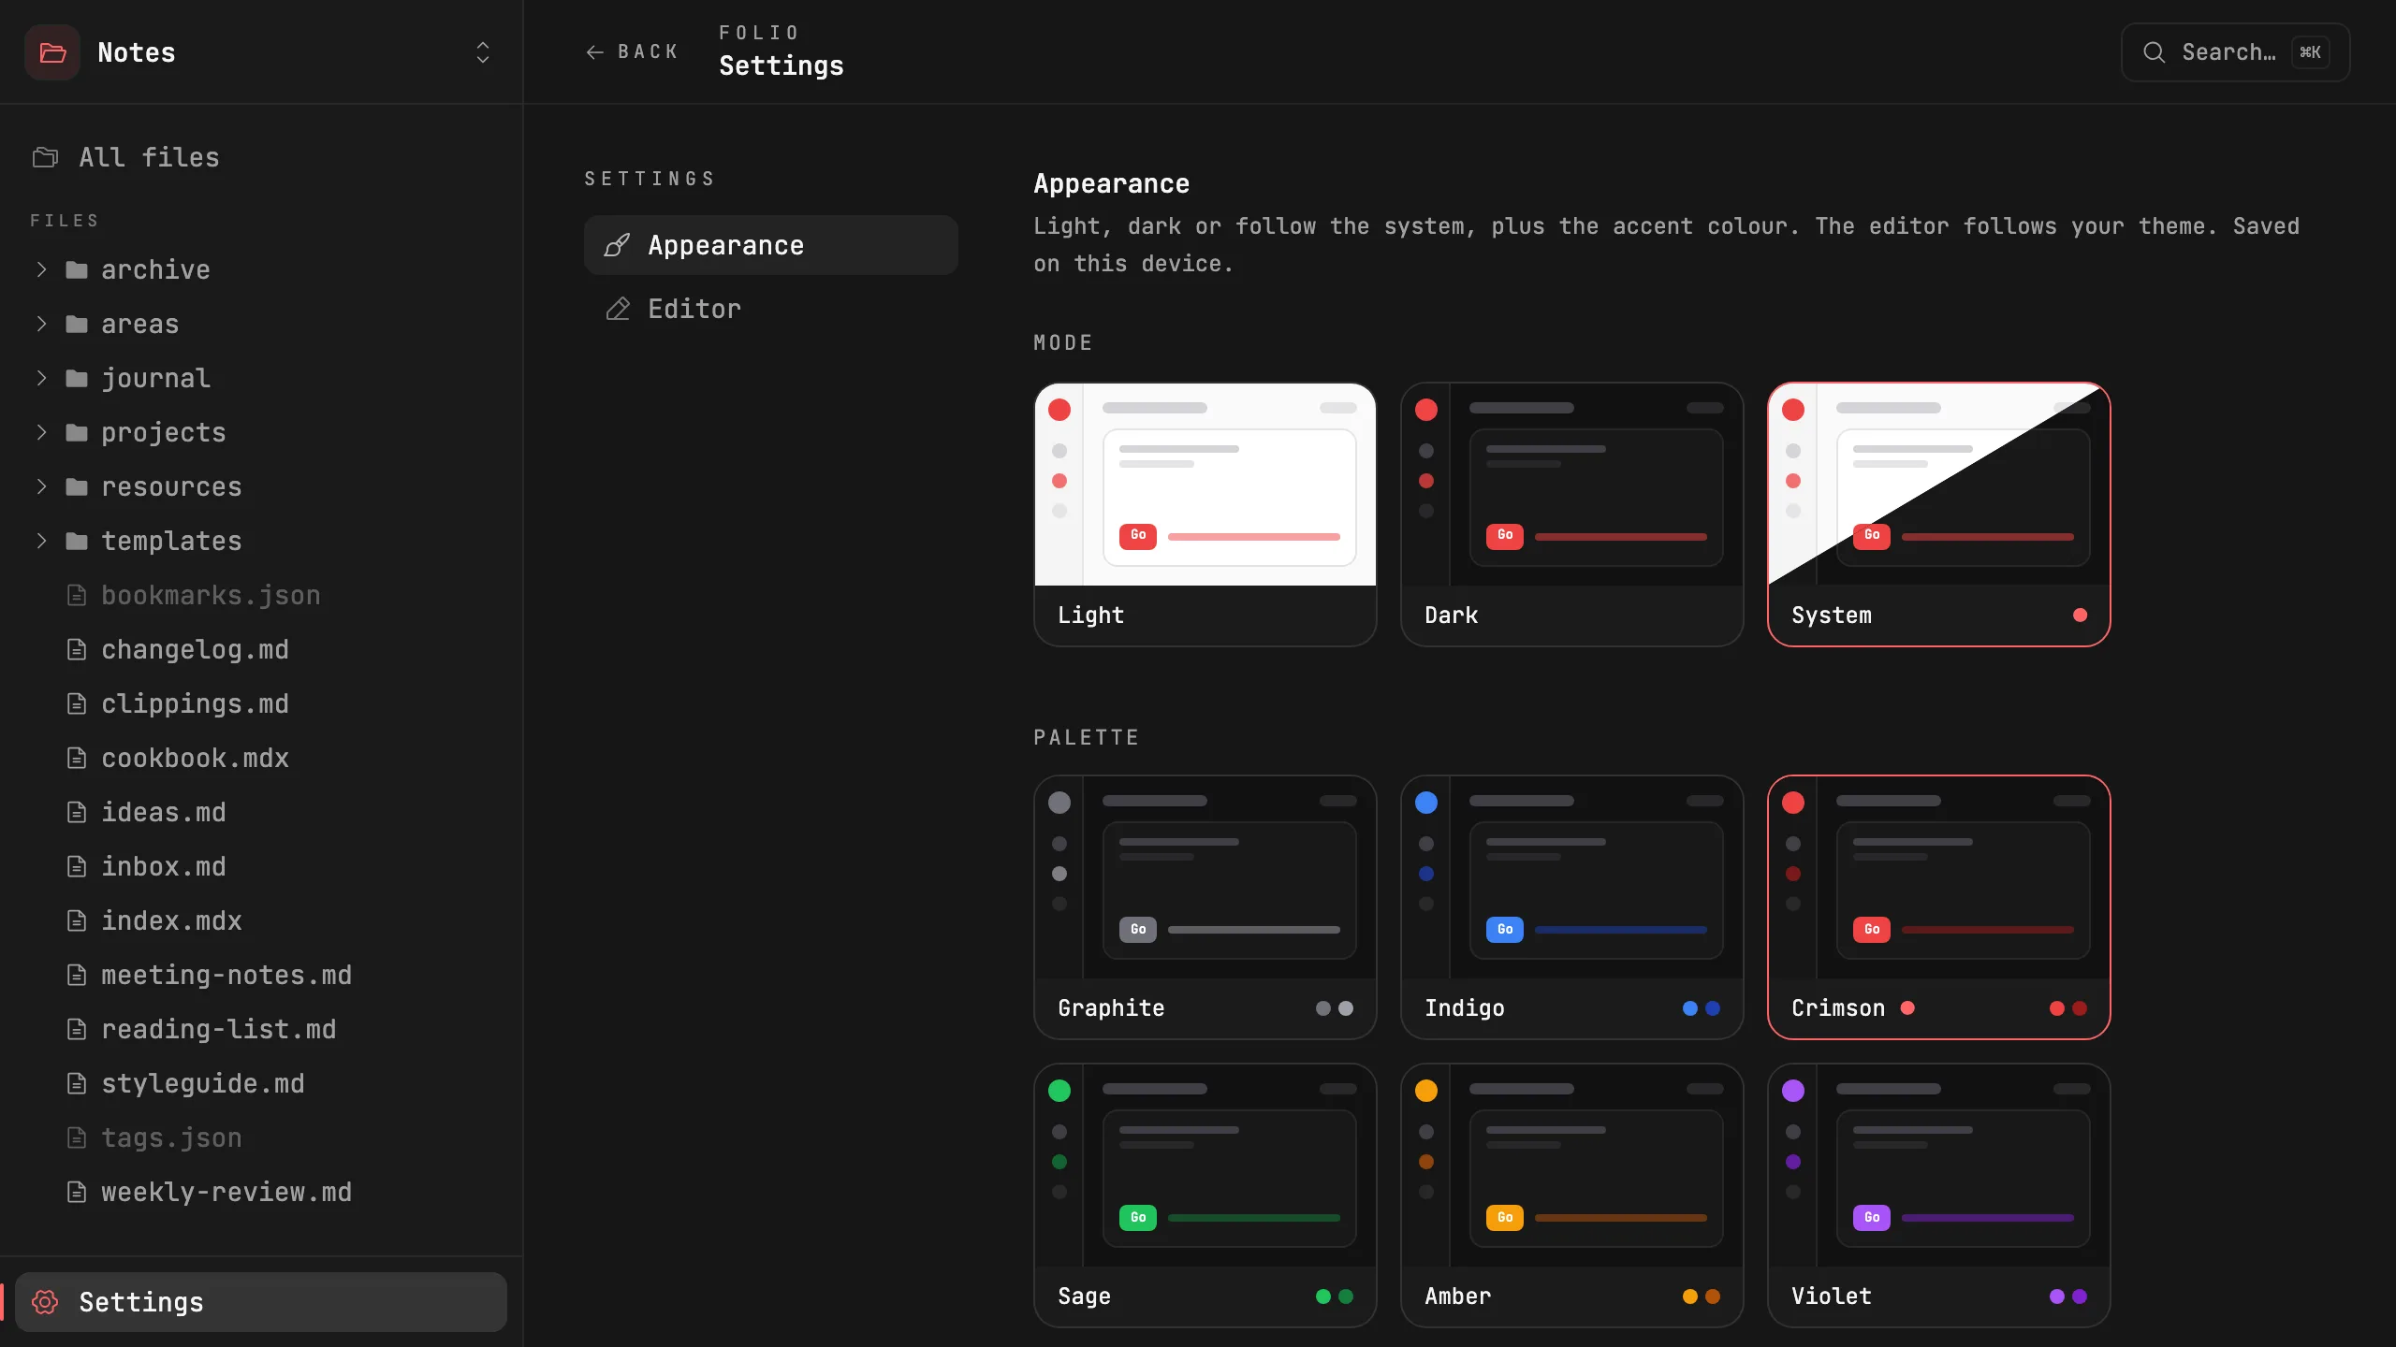Click the styleguide.md file icon
The width and height of the screenshot is (2396, 1347).
tap(77, 1083)
